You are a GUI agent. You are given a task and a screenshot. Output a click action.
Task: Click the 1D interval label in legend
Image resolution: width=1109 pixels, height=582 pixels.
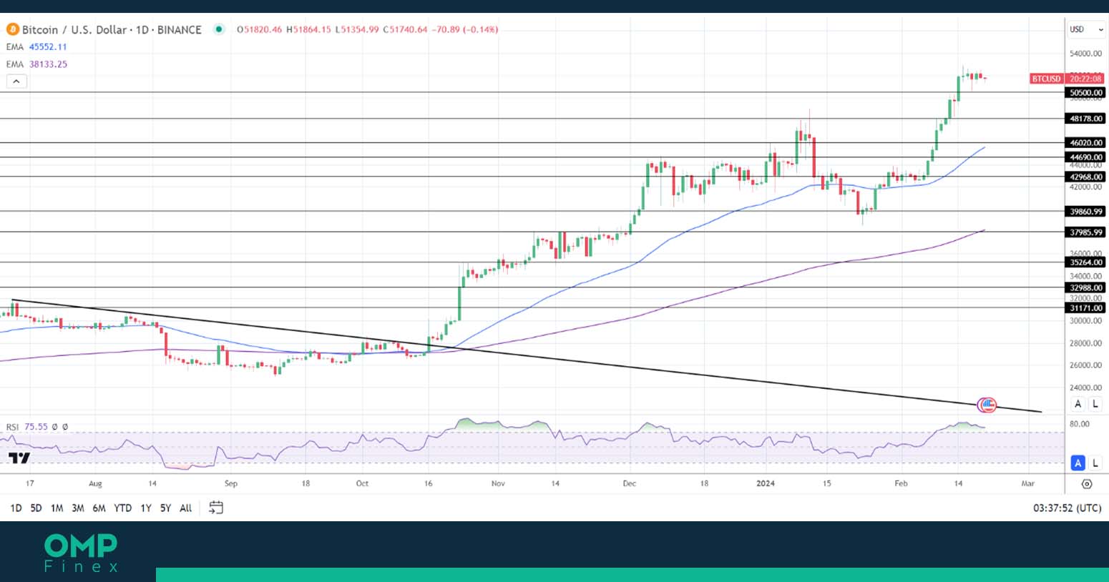pyautogui.click(x=142, y=29)
